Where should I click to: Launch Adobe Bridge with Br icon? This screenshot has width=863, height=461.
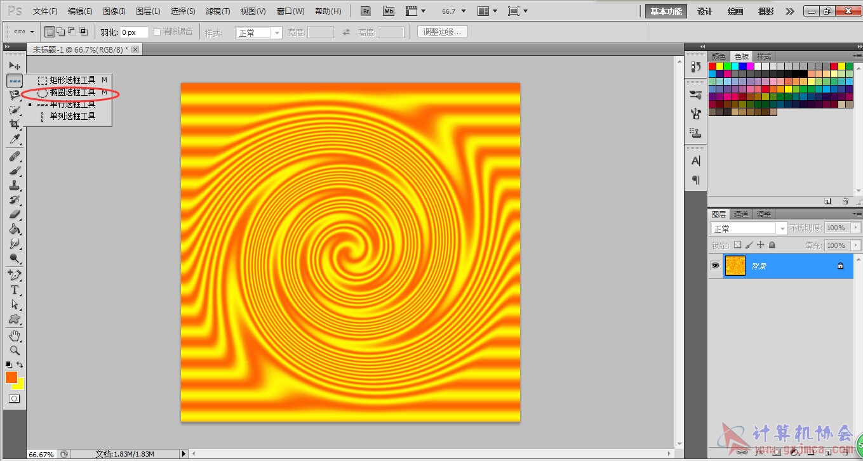click(365, 11)
